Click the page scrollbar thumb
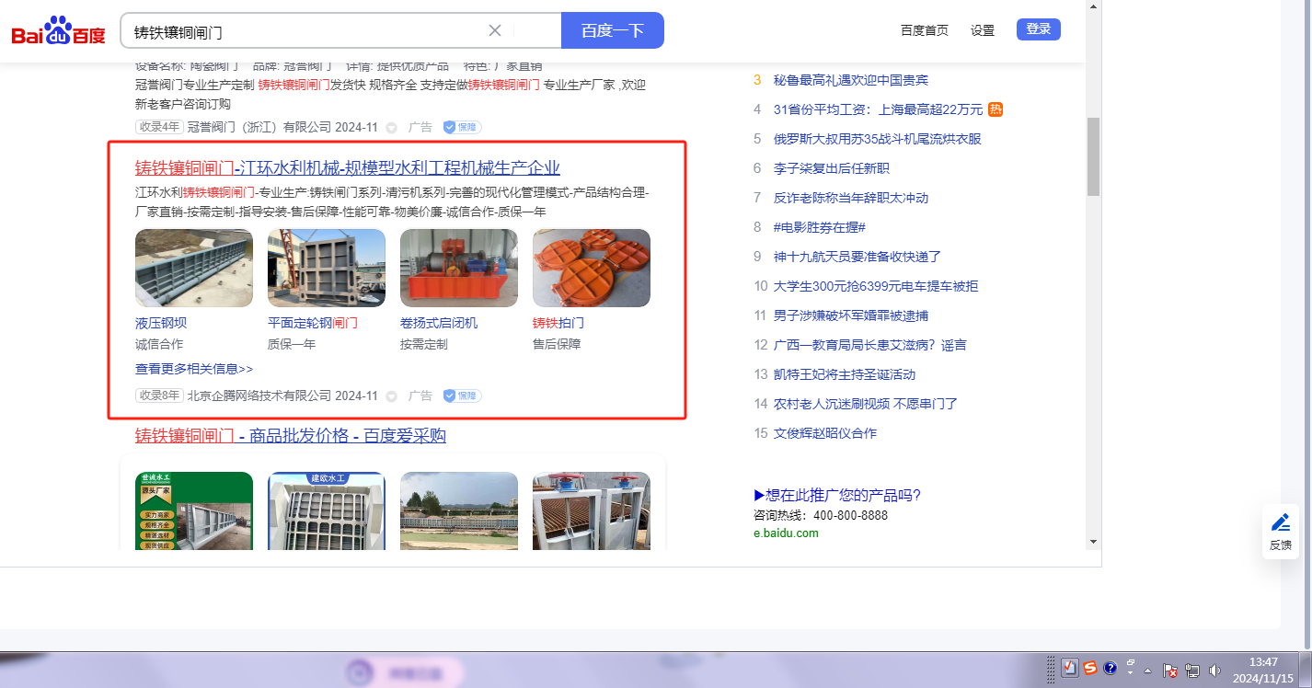Viewport: 1312px width, 688px height. tap(1093, 156)
